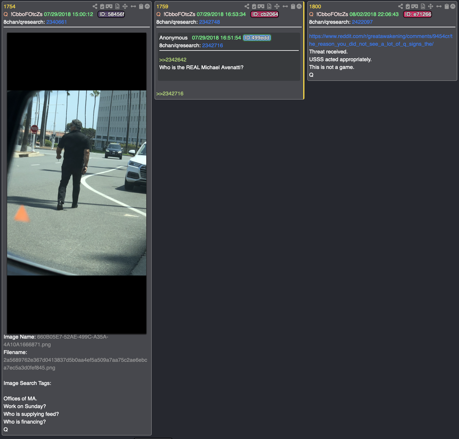Click filename hash 2a5689762e36 text
459x439 pixels.
point(75,364)
